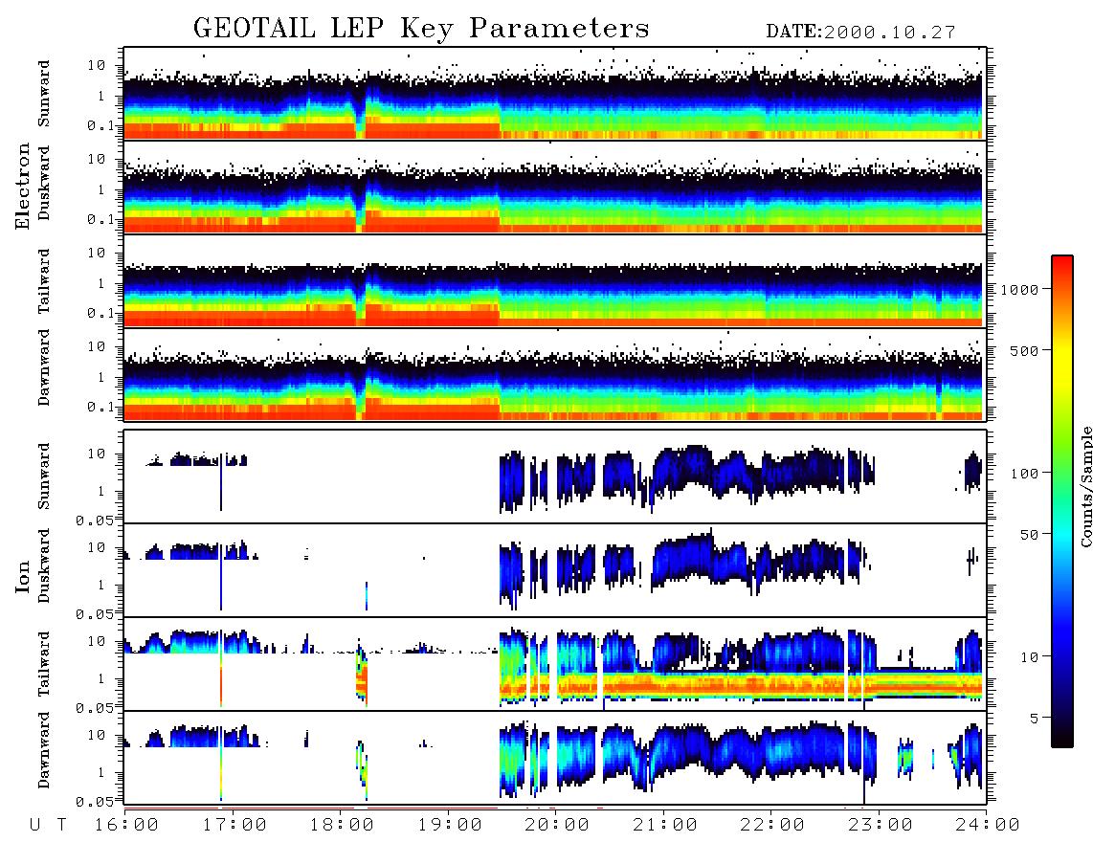This screenshot has width=1093, height=842.
Task: Click the "18:00" time tick label
Action: tap(343, 825)
